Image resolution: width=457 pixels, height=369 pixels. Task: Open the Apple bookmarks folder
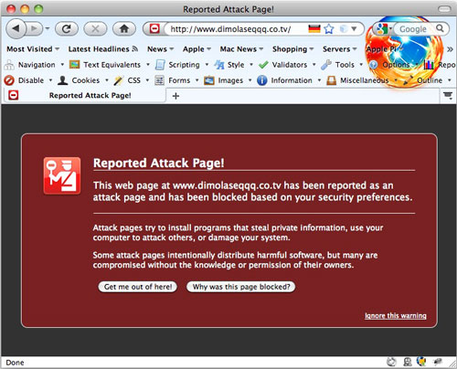click(x=197, y=49)
